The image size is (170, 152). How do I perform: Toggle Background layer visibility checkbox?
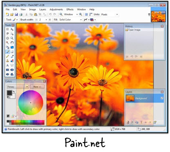[162, 98]
